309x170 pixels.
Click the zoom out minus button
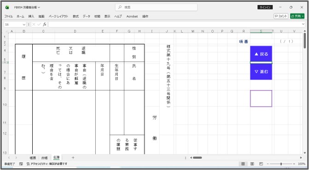coord(268,164)
